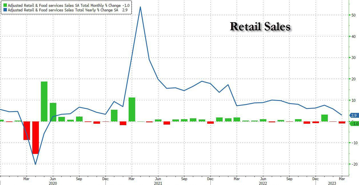Click the 2023 year label on x-axis
Screen dimensions: 359x185
point(332,183)
